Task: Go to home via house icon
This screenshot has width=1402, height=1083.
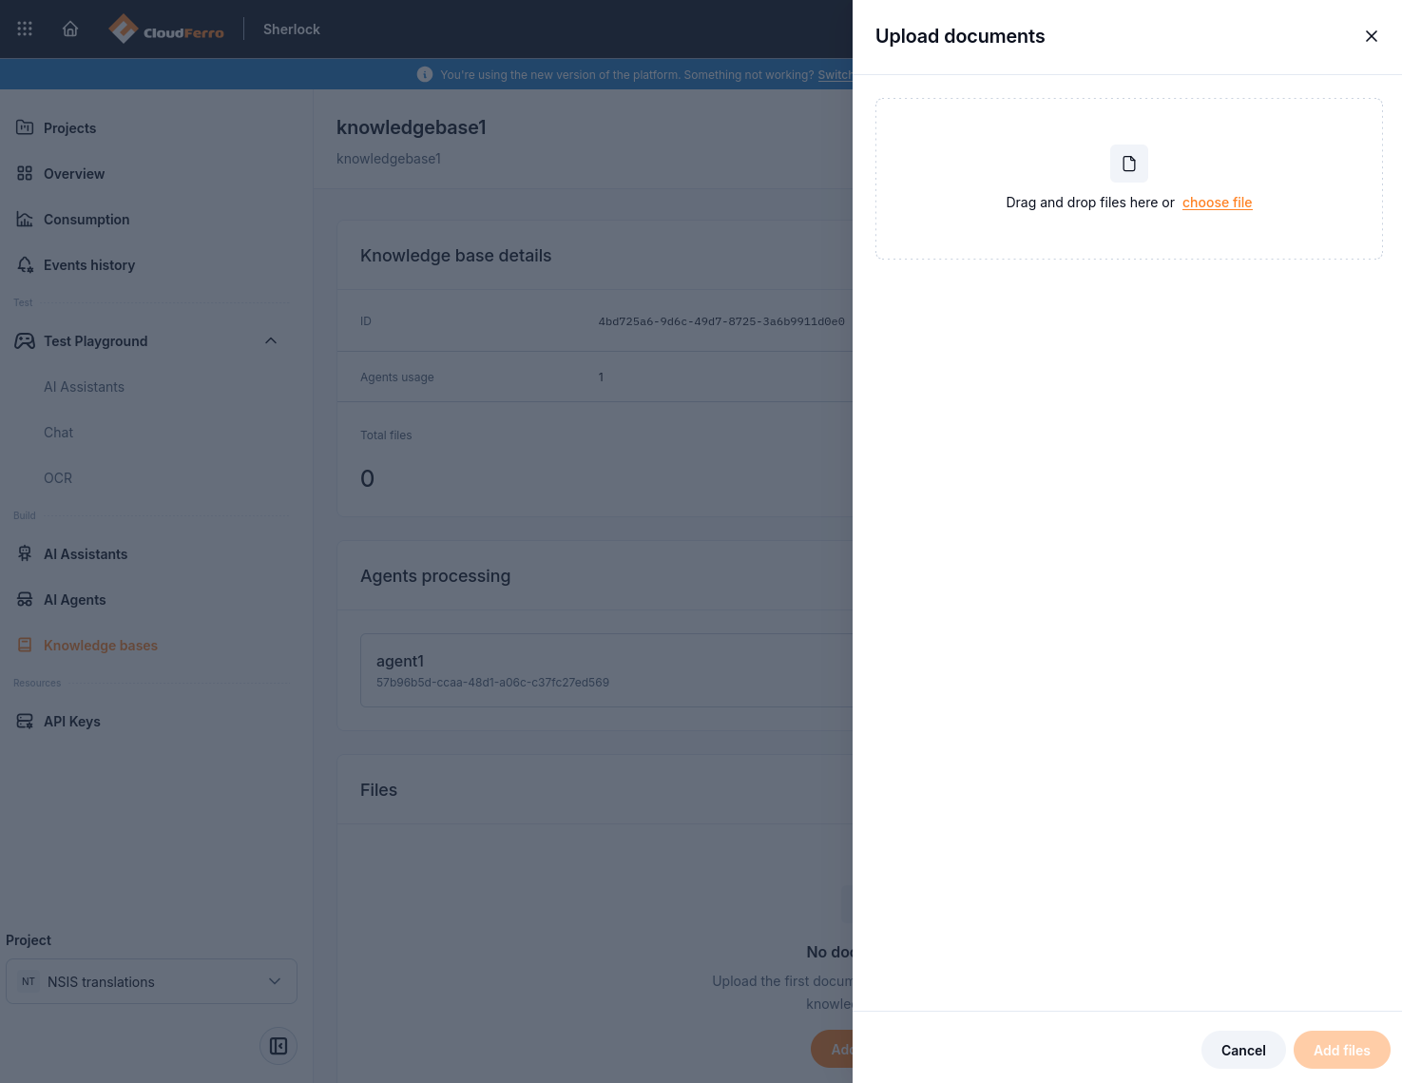Action: point(70,29)
